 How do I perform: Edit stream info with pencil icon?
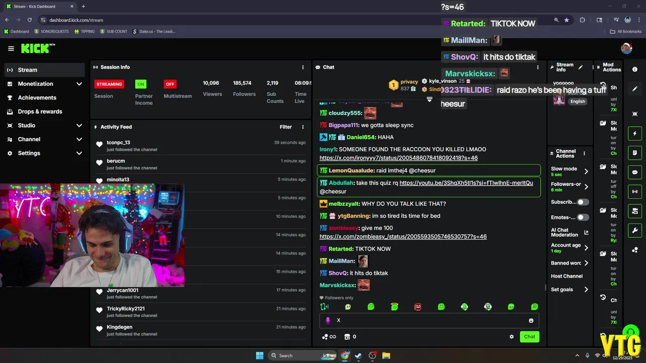click(x=580, y=67)
